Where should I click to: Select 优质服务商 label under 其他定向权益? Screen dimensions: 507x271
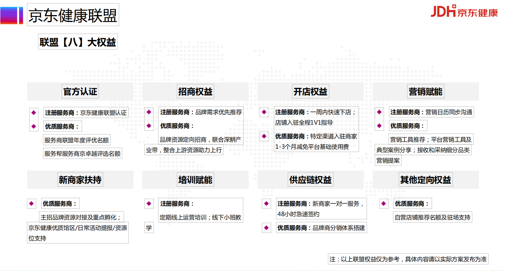pos(412,204)
